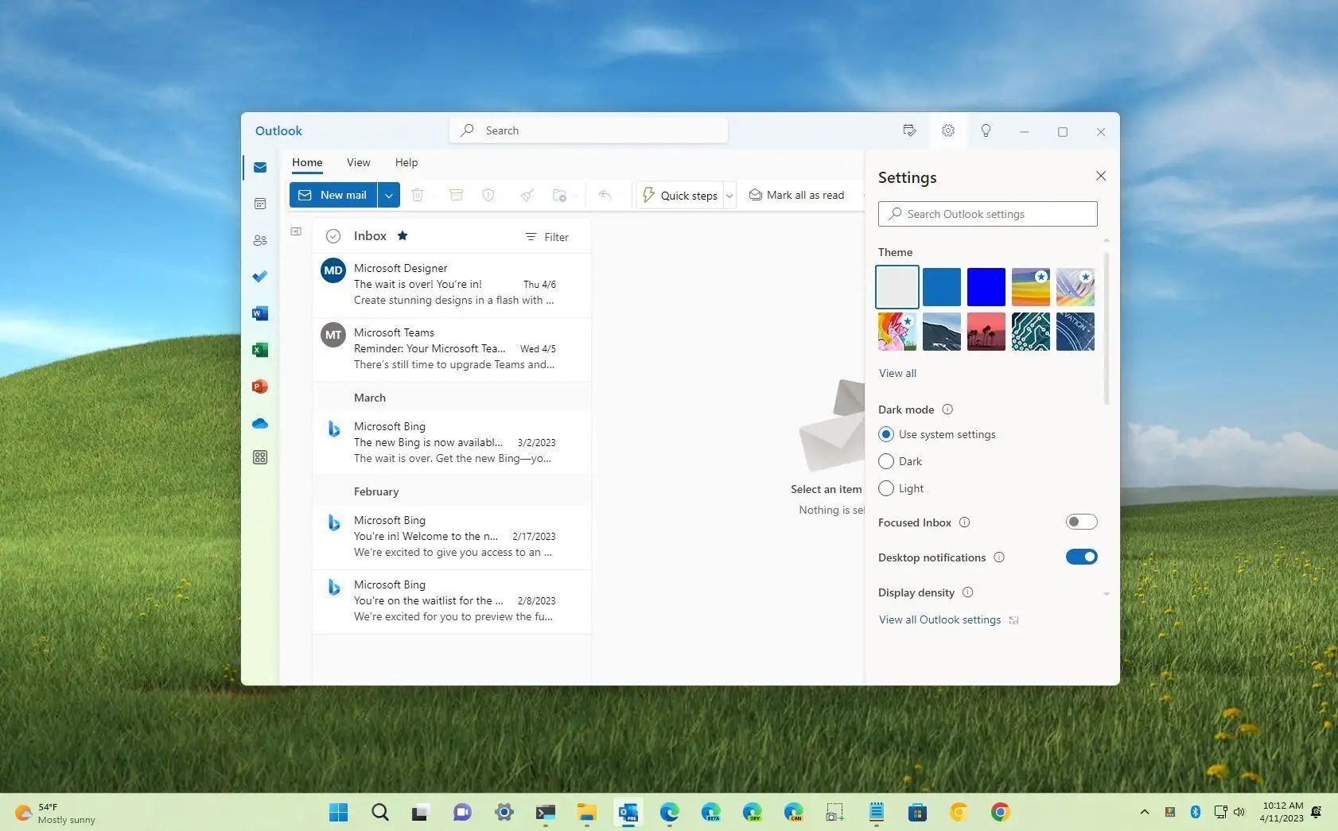
Task: Launch Excel from the Outlook sidebar
Action: 260,350
